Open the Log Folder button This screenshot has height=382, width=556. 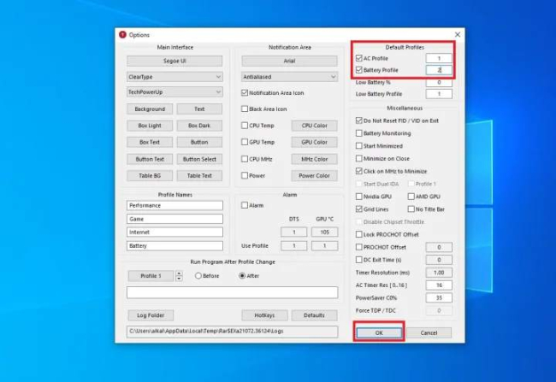pyautogui.click(x=151, y=315)
